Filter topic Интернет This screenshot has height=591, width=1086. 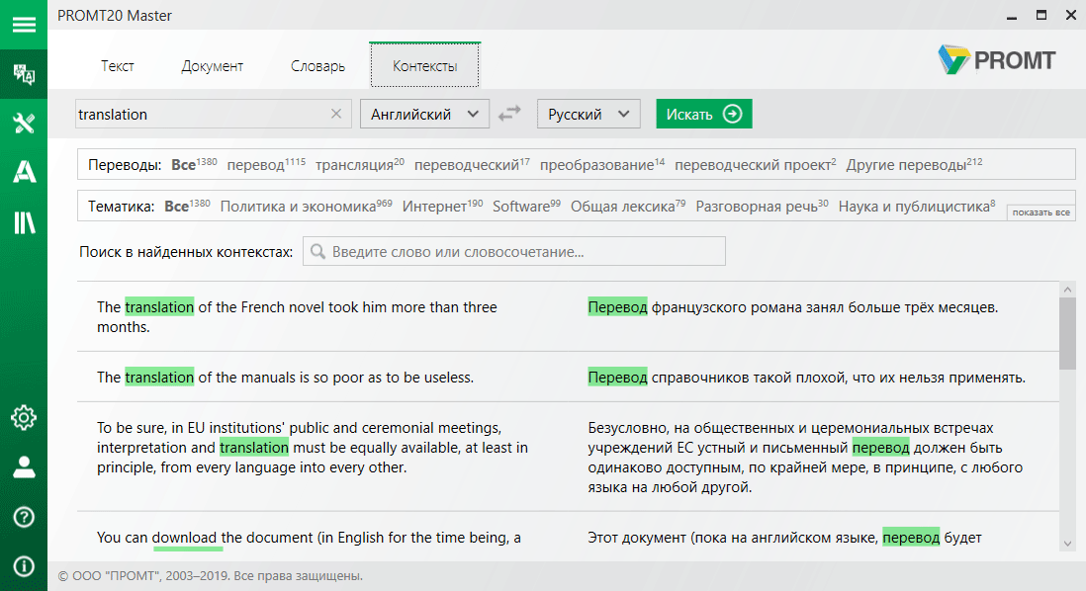tap(442, 207)
